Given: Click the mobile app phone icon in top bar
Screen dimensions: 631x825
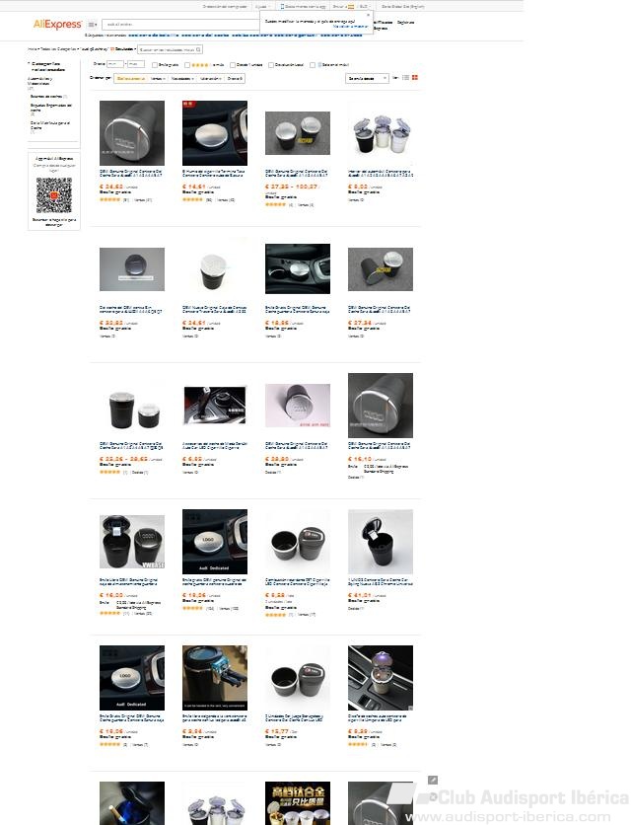Looking at the screenshot, I should 282,6.
